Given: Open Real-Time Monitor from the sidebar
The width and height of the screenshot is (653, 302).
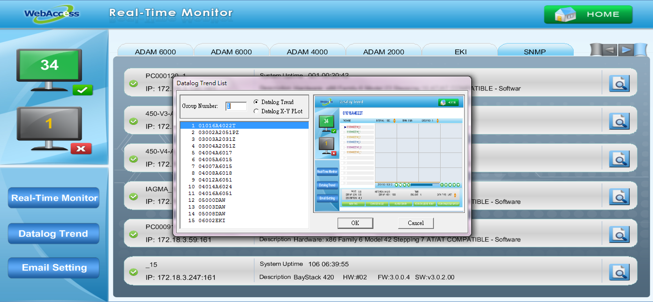Looking at the screenshot, I should pyautogui.click(x=54, y=198).
